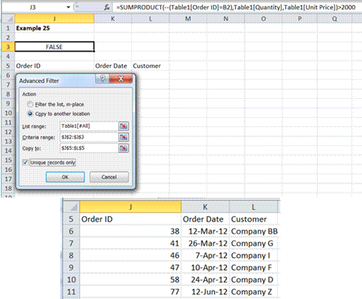Click the Copy to input field
Image resolution: width=362 pixels, height=299 pixels.
tap(88, 148)
